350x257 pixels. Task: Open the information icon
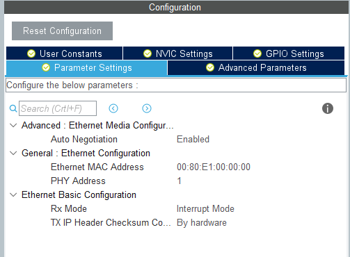pyautogui.click(x=328, y=108)
